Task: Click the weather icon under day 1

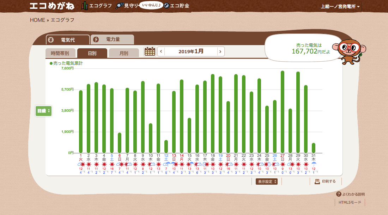Action: tap(81, 164)
